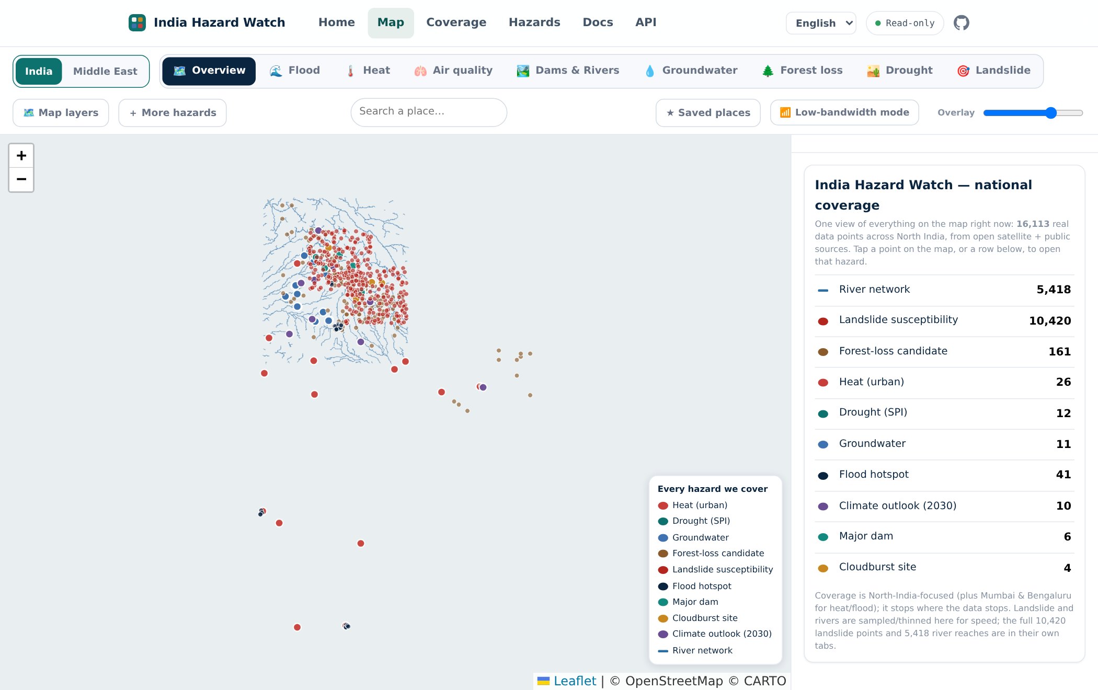Open Coverage nav item
Image resolution: width=1098 pixels, height=690 pixels.
coord(456,22)
